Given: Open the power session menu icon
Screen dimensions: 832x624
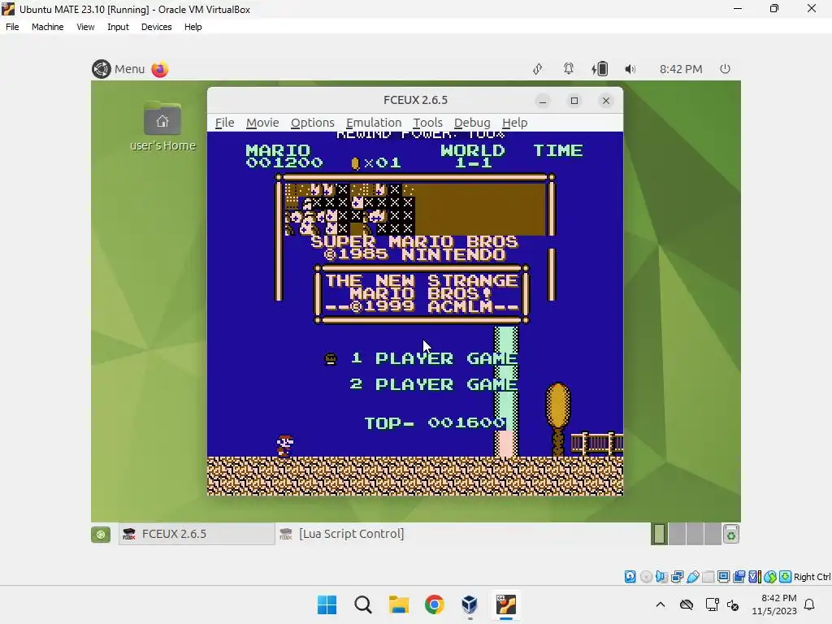Looking at the screenshot, I should click(x=725, y=69).
